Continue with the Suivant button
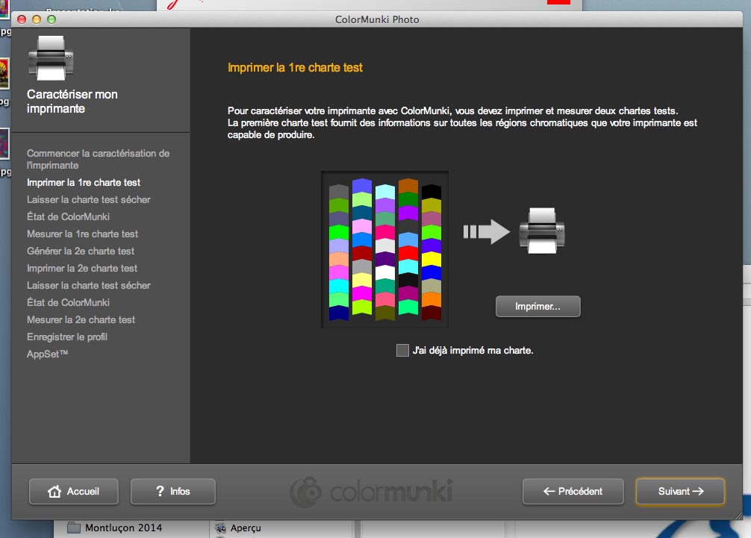Viewport: 751px width, 538px height. pyautogui.click(x=680, y=491)
